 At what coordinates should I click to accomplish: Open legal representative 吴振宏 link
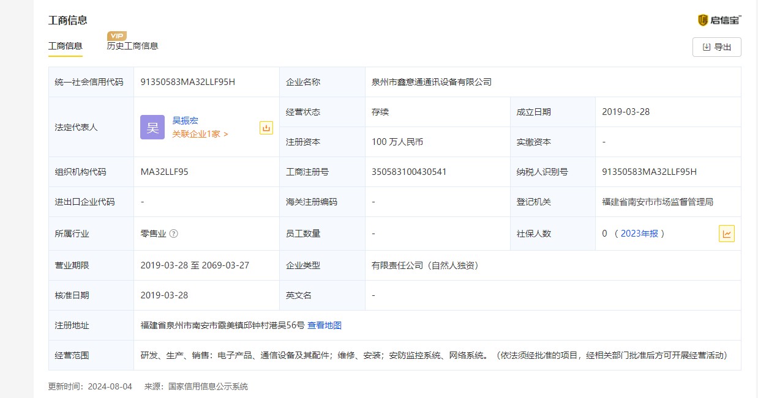[x=185, y=120]
